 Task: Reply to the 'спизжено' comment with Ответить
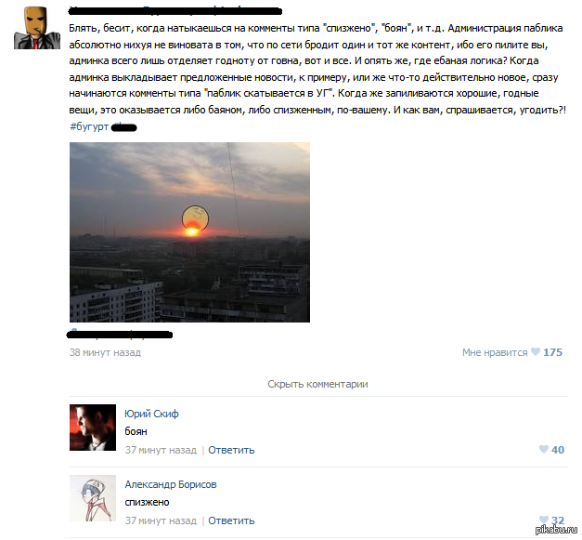(231, 520)
